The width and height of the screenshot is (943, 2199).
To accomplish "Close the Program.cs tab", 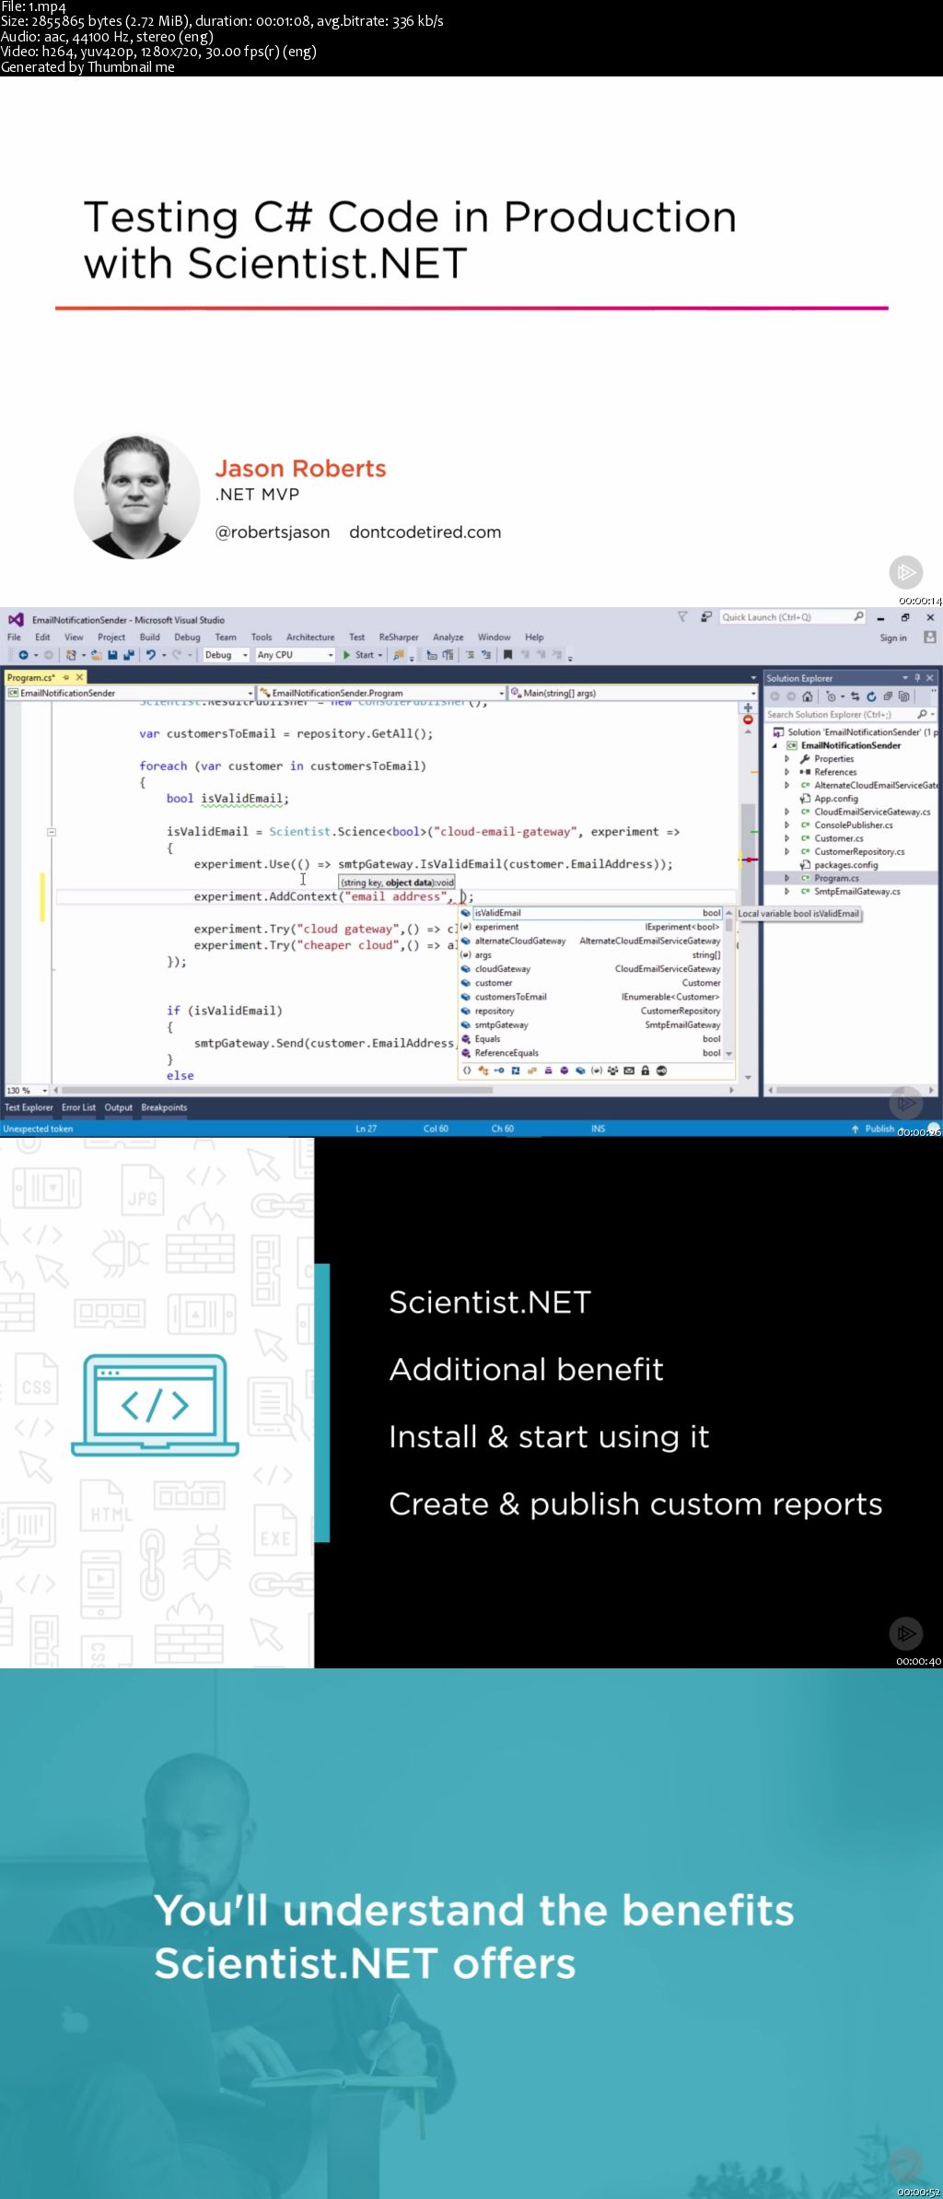I will click(79, 677).
